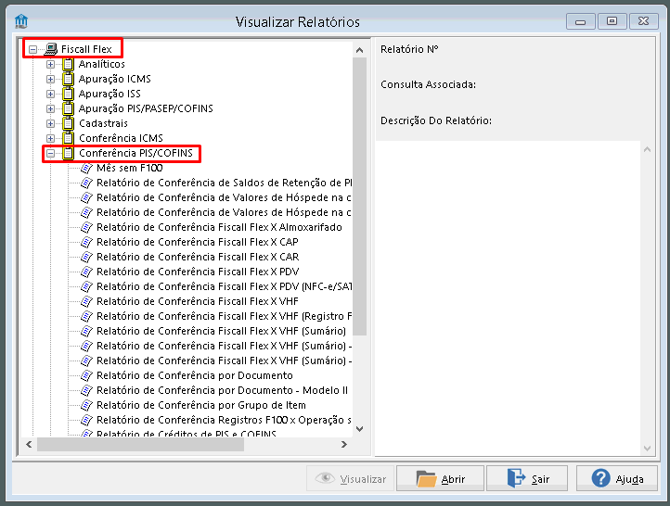Select Relatório de Conferência por Documento - Modelo II
Screen dimensions: 670x506
point(222,390)
